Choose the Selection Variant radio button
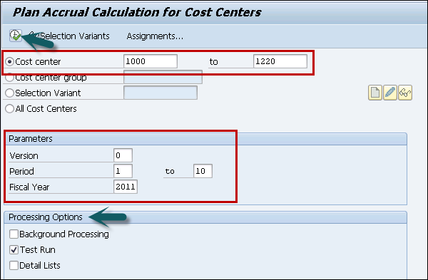The image size is (428, 280). [x=9, y=93]
